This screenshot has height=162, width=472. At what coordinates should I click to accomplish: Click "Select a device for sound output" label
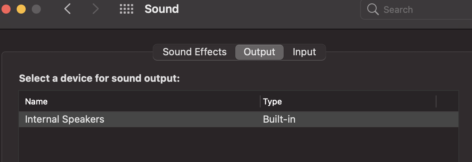99,79
